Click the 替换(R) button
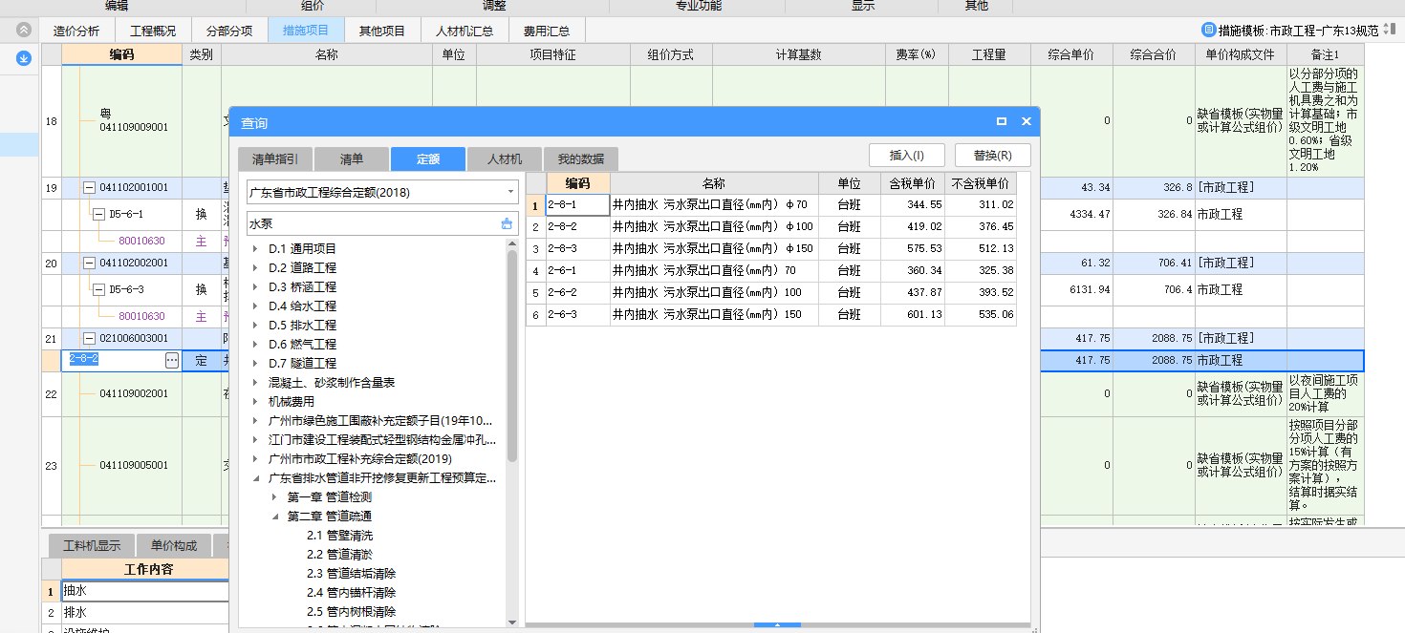This screenshot has height=633, width=1405. (992, 155)
